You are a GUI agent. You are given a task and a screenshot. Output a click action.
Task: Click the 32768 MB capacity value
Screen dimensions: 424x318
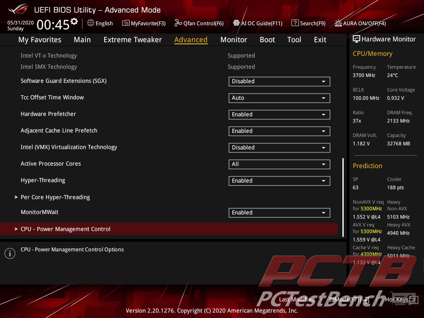(x=398, y=143)
